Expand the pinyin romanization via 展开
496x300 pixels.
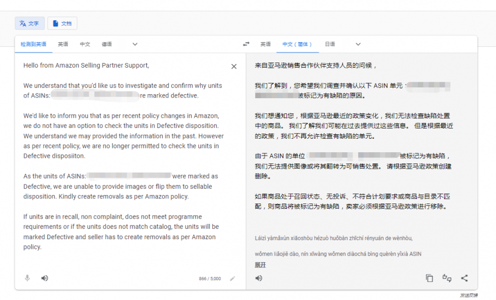point(260,265)
